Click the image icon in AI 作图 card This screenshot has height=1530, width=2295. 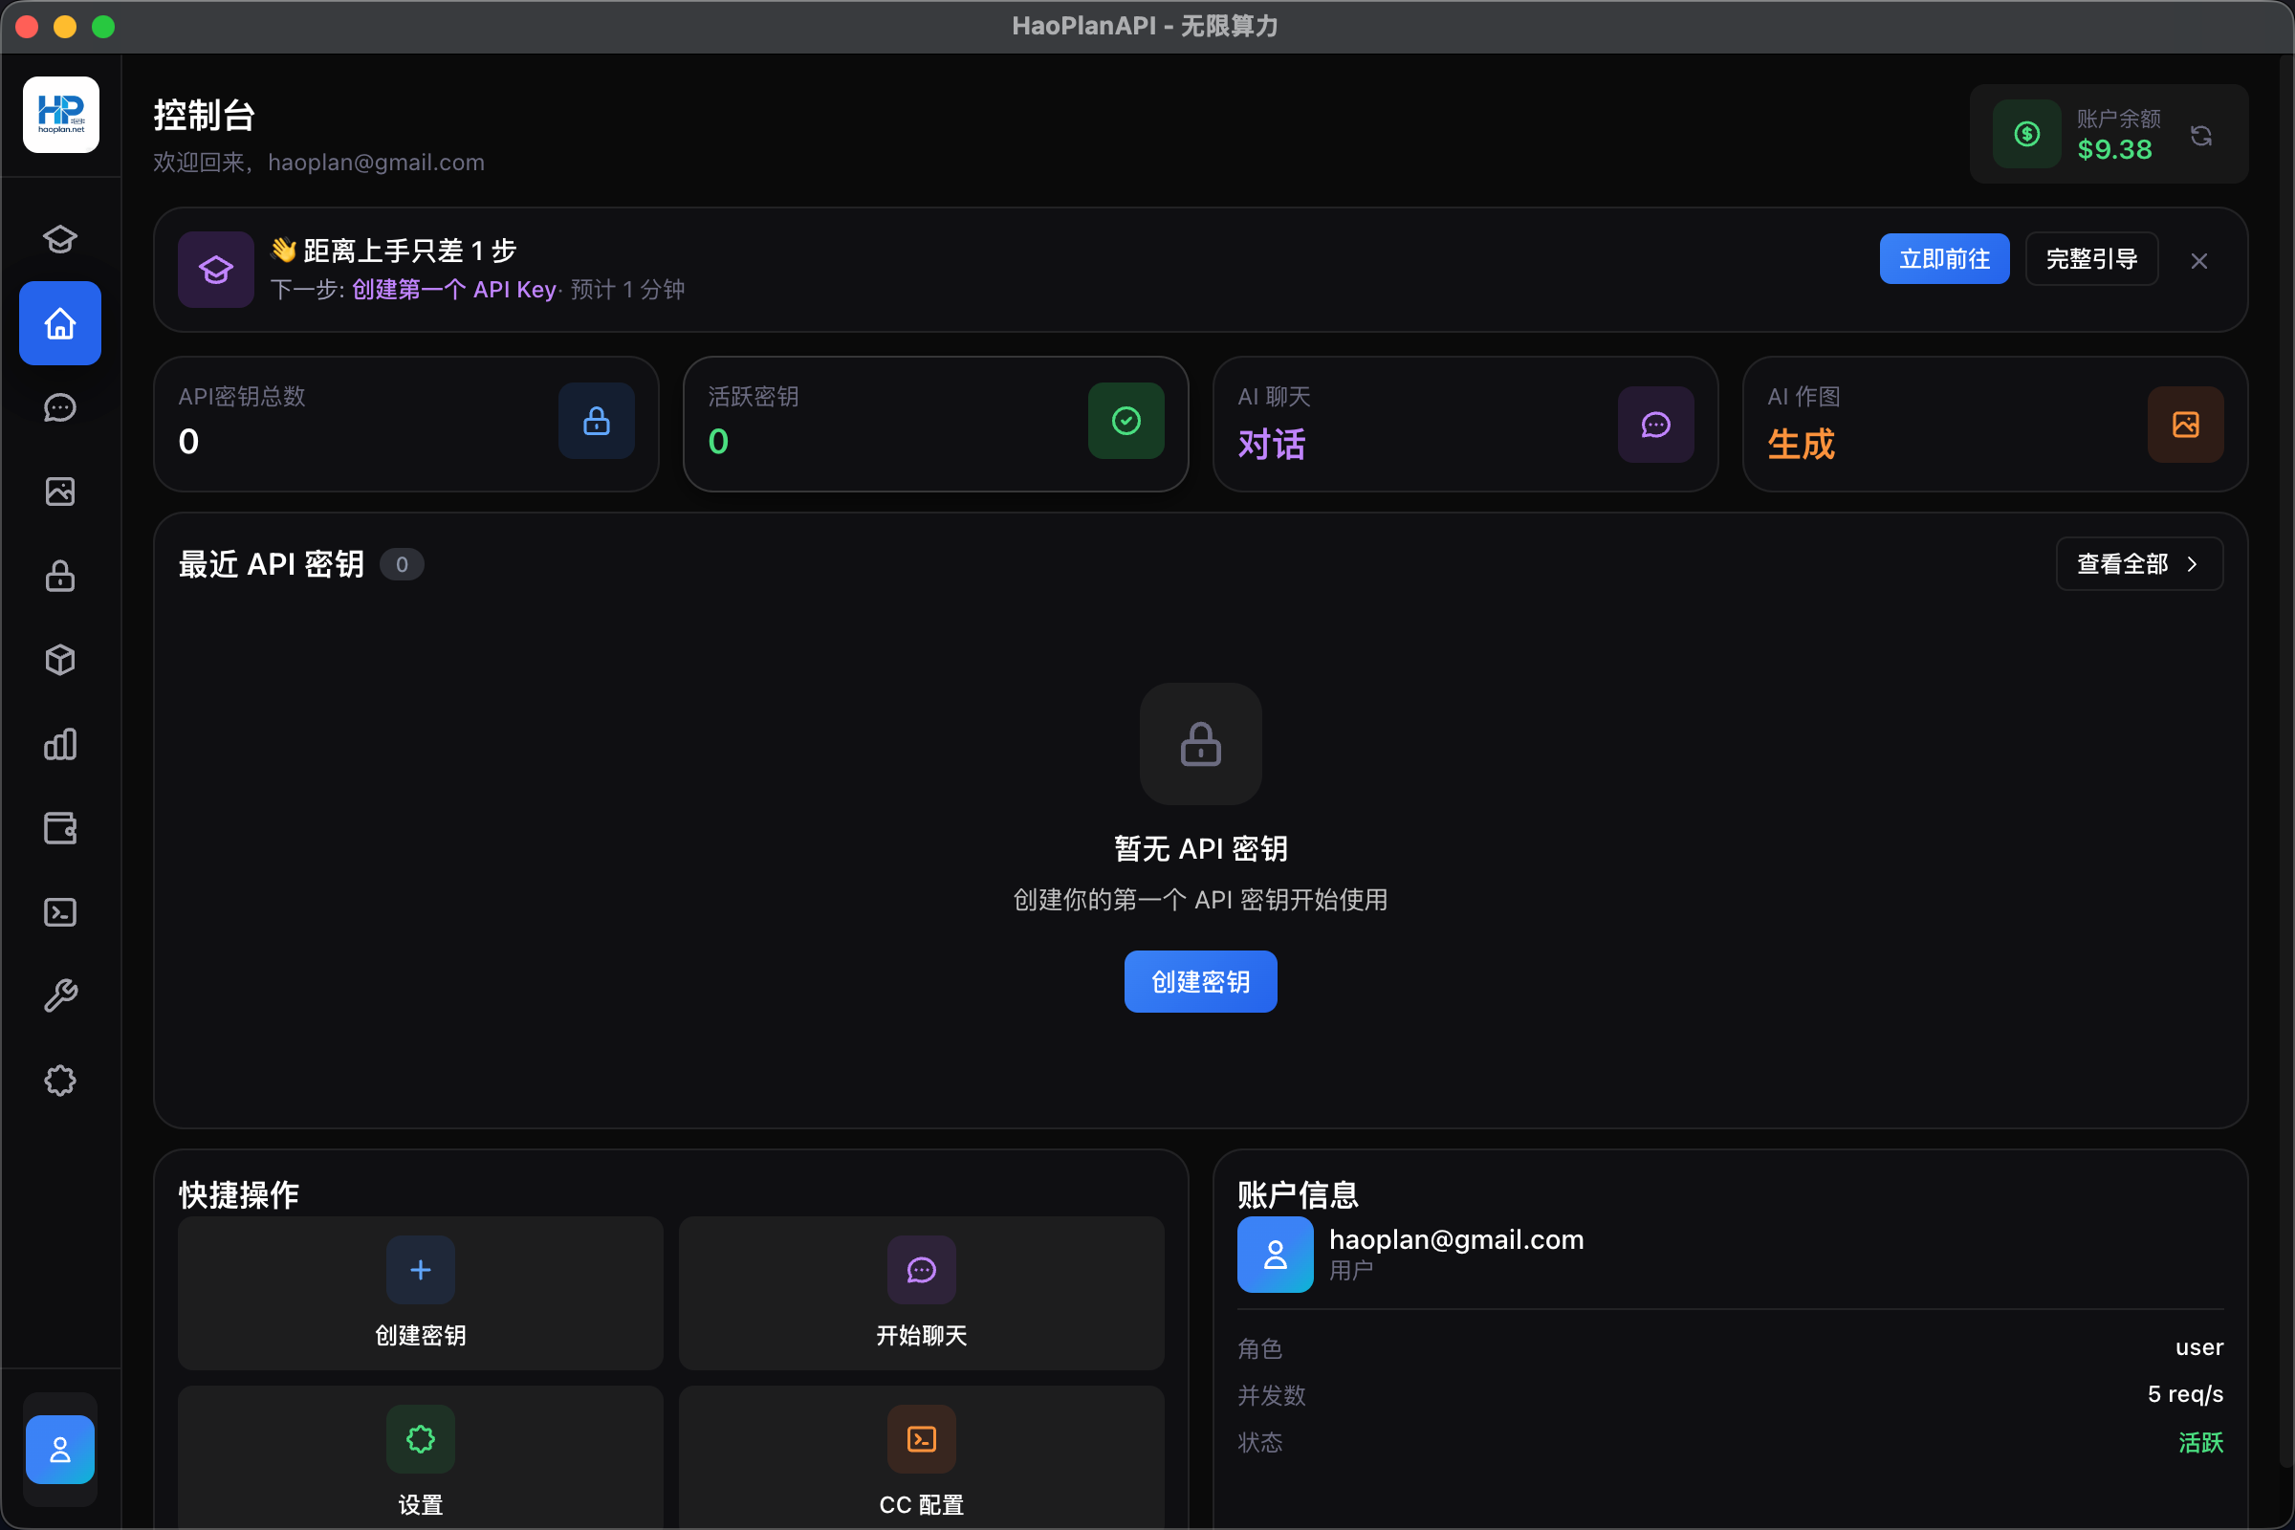pos(2186,425)
